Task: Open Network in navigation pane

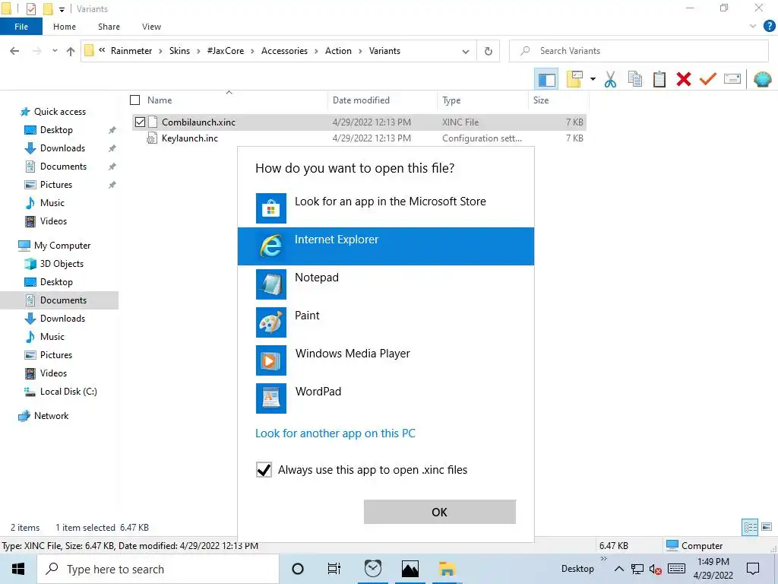Action: pos(51,416)
